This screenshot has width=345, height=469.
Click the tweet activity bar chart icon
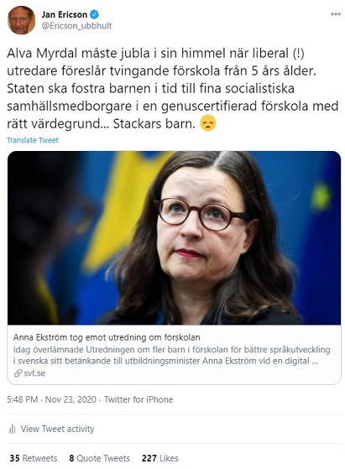[13, 430]
